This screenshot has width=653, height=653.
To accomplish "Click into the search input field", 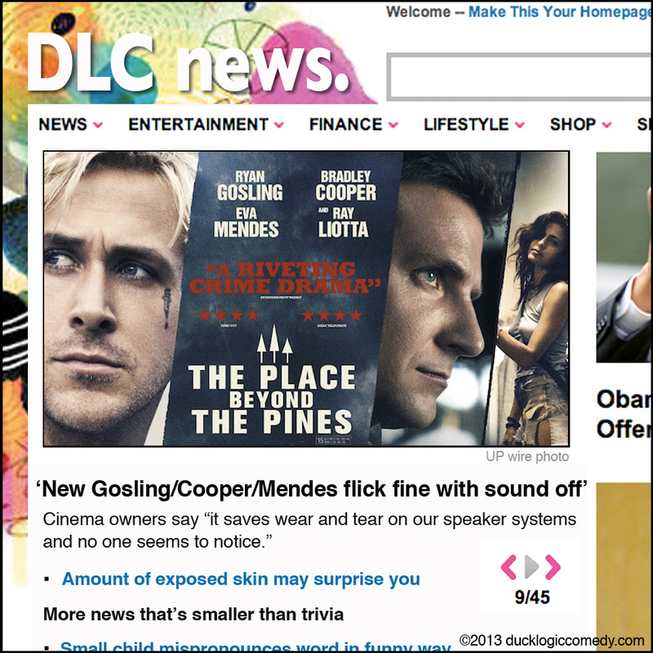I will click(520, 77).
